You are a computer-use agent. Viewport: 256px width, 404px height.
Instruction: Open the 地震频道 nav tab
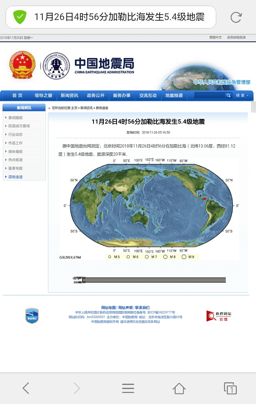point(174,95)
